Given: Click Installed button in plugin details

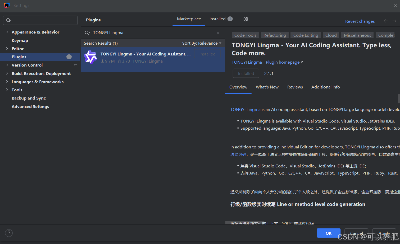Looking at the screenshot, I should click(246, 73).
